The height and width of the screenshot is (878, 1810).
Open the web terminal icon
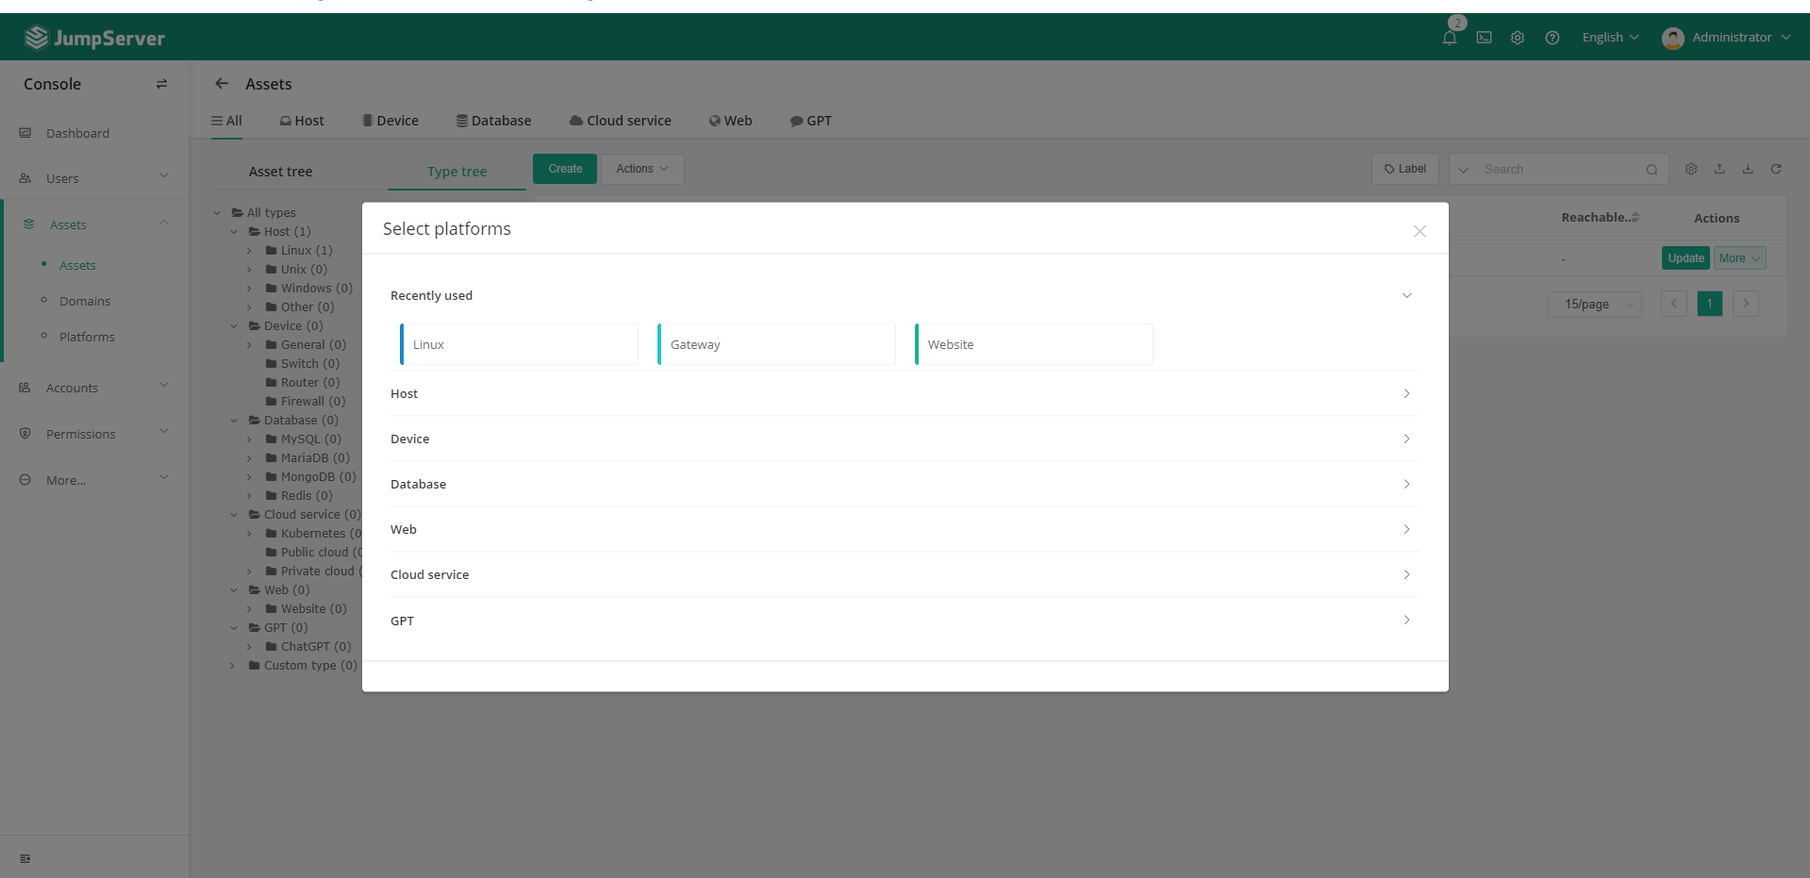click(1484, 38)
